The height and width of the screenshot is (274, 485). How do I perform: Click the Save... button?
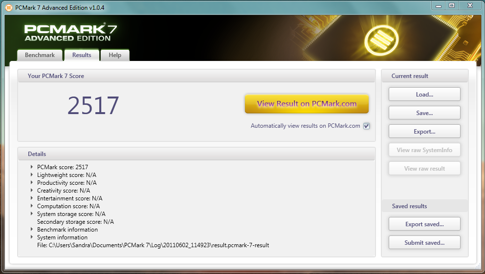pos(424,113)
